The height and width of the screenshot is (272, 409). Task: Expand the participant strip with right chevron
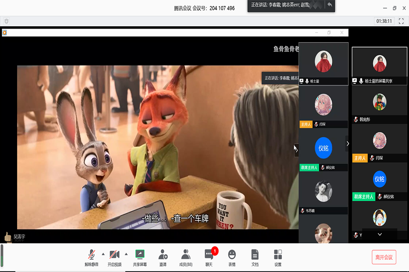(x=348, y=143)
